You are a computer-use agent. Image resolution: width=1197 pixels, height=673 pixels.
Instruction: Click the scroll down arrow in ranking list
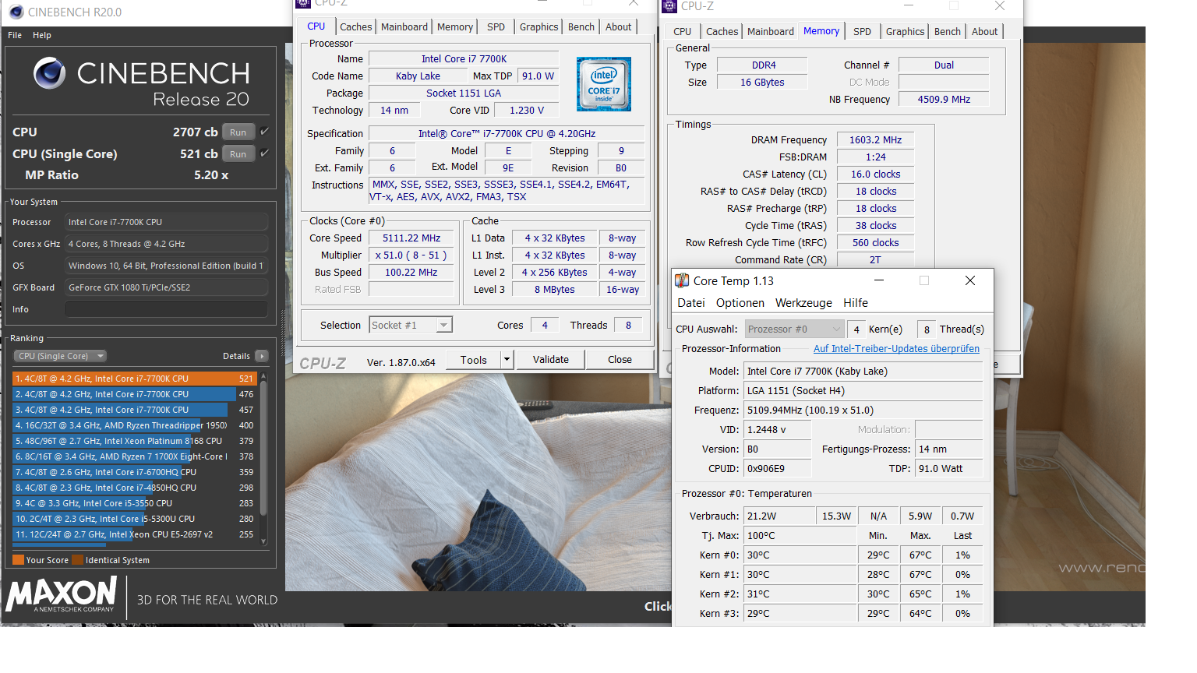[263, 541]
